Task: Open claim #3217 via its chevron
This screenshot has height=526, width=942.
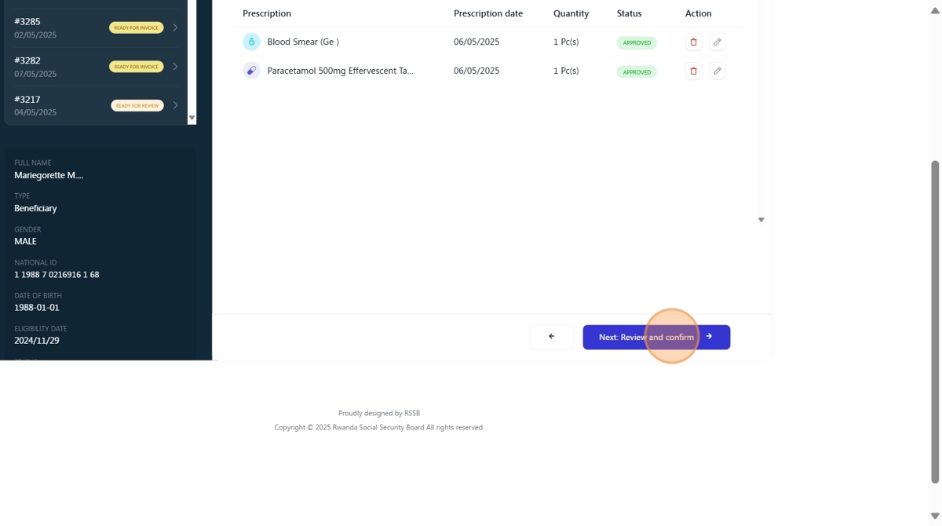Action: point(175,105)
